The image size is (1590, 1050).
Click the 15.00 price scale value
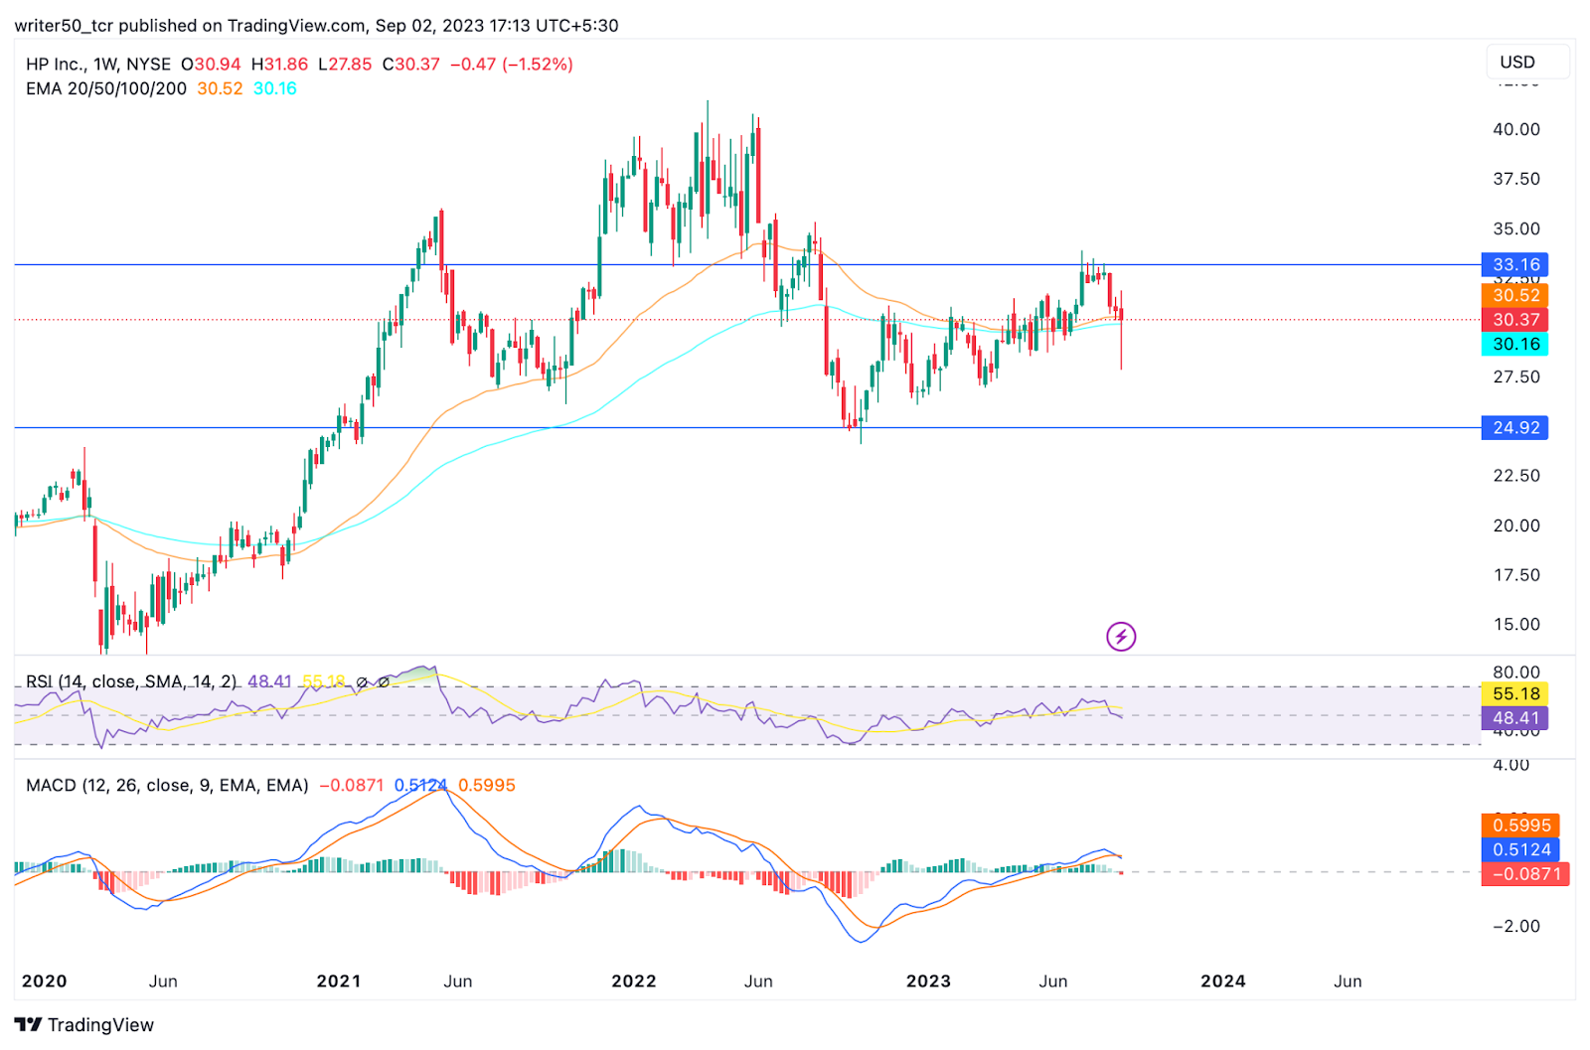[1516, 625]
